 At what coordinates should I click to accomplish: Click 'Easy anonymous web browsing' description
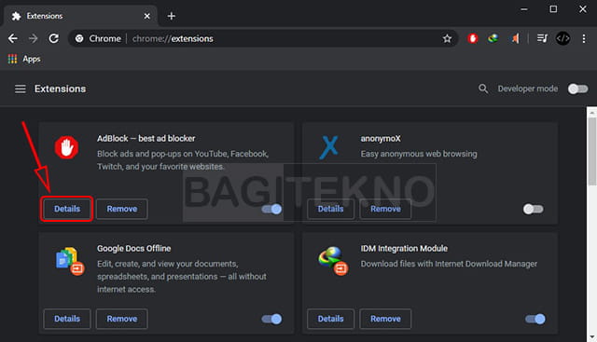coord(419,154)
